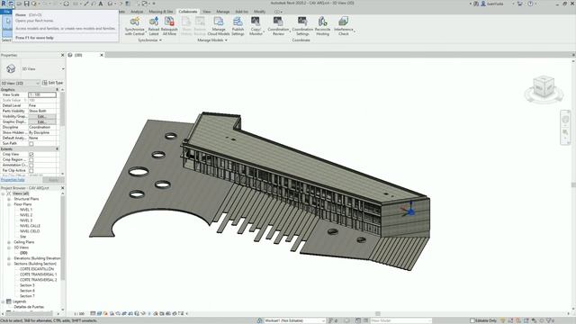Click the Detail Level icon in view control bar
576x324 pixels.
[x=93, y=314]
